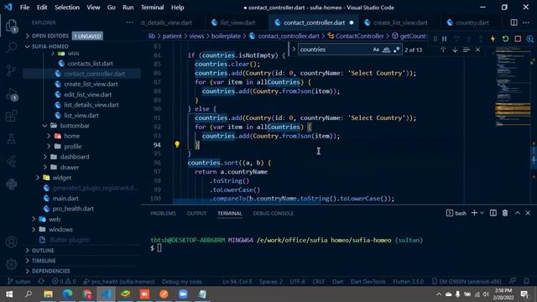Click the sultan git branch status item
Image resolution: width=537 pixels, height=302 pixels.
coord(19,282)
